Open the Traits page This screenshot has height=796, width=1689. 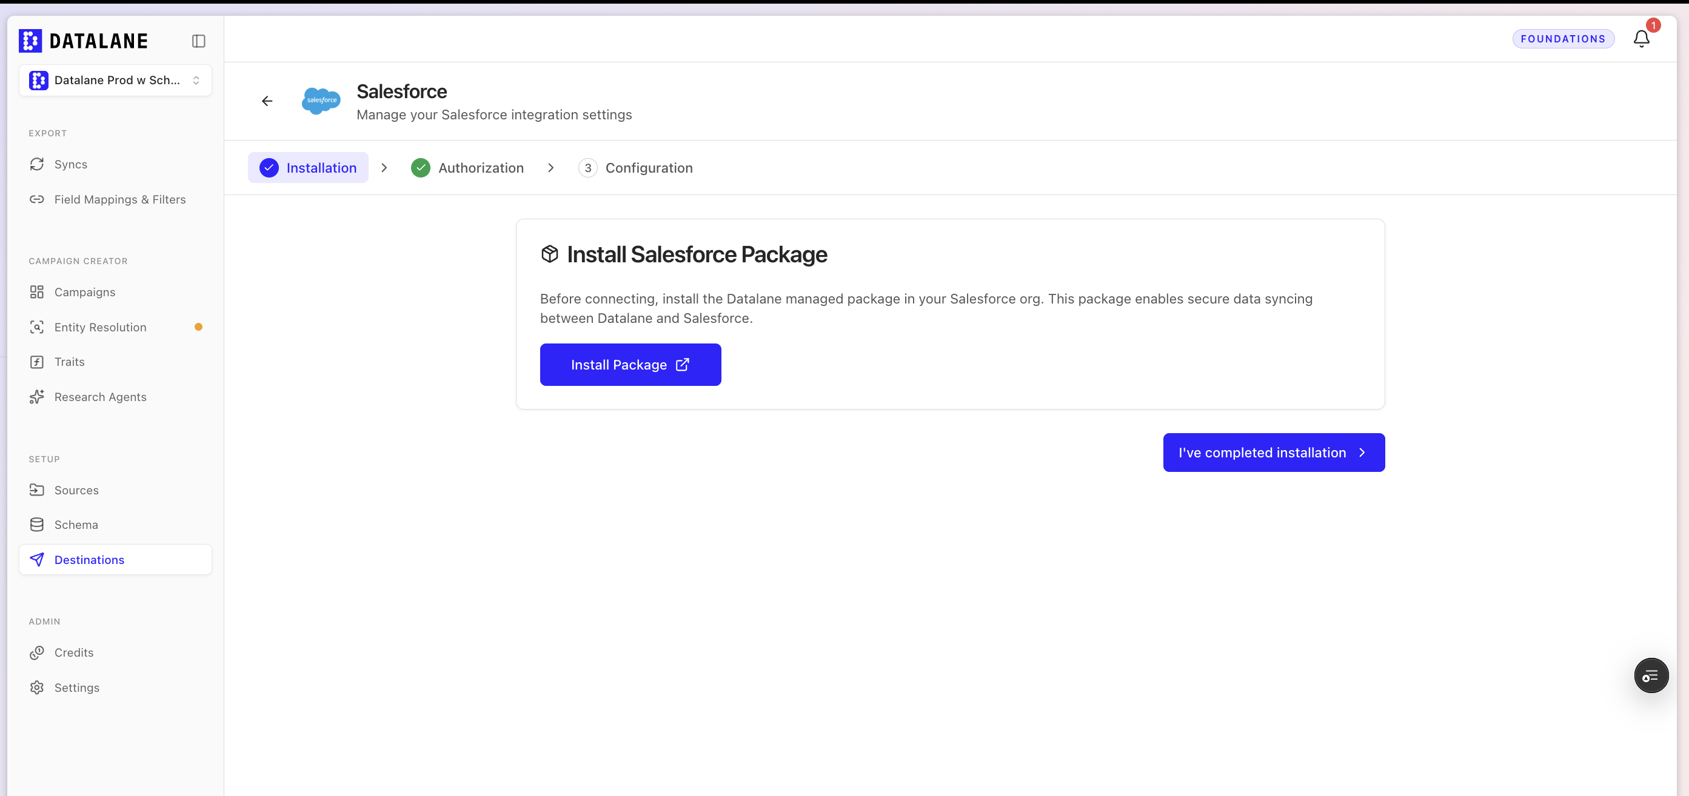[x=115, y=362]
